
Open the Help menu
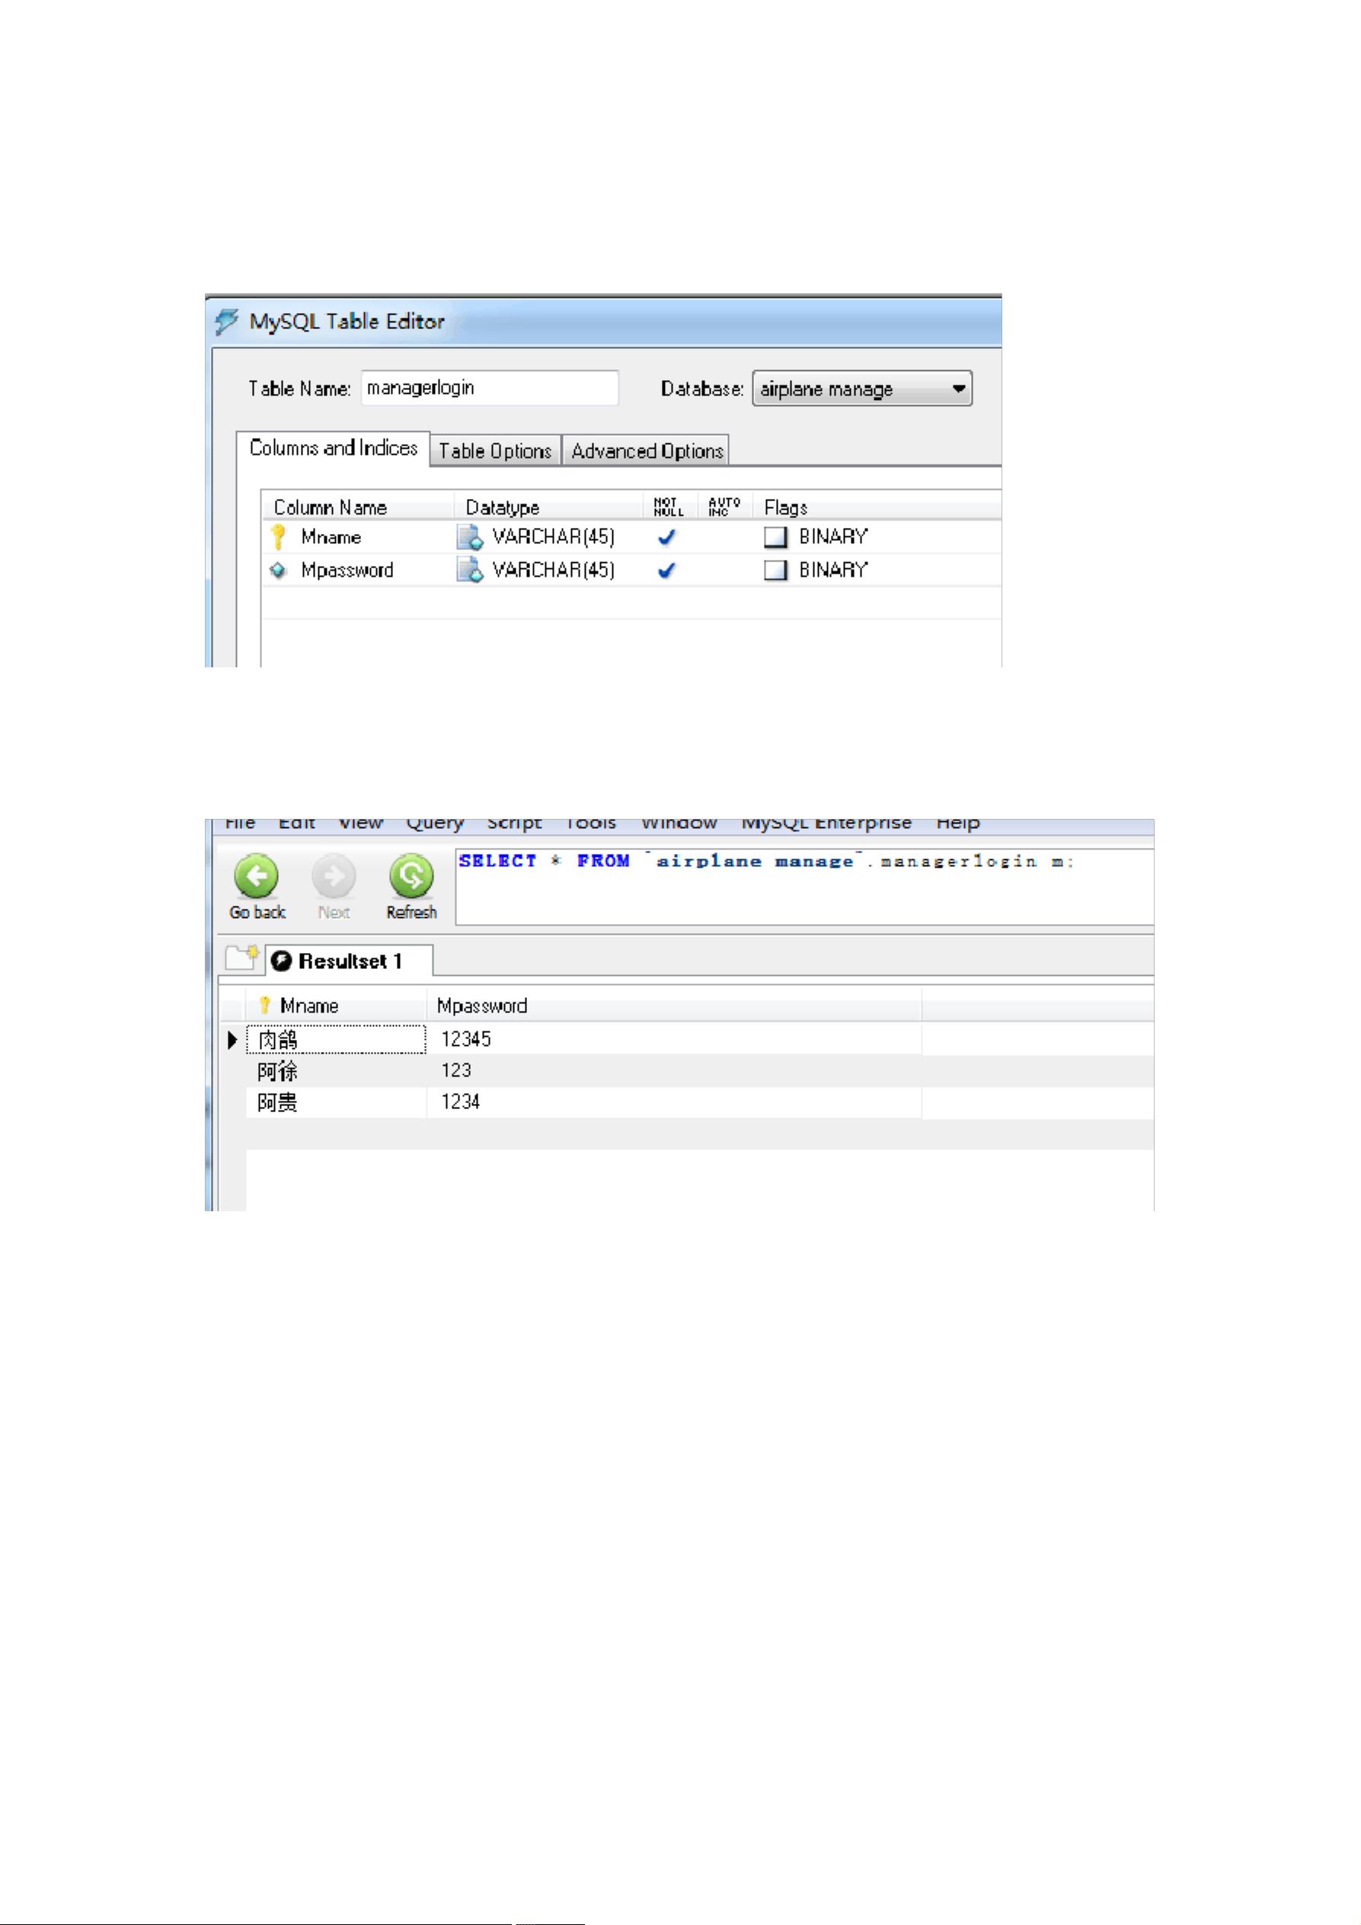958,824
